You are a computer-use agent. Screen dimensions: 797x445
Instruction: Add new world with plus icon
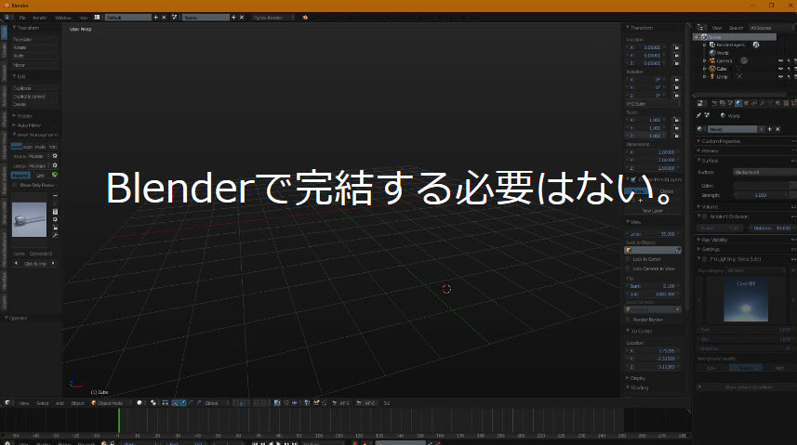tap(769, 129)
